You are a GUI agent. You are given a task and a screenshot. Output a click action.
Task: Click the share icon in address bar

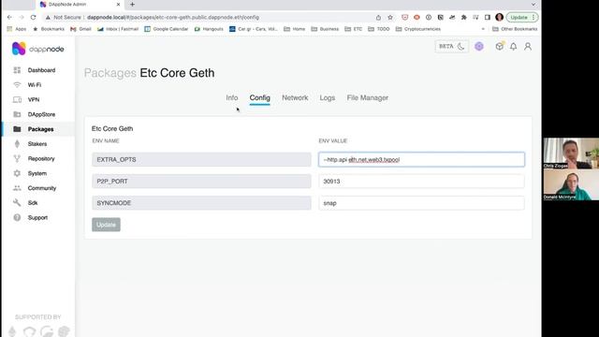click(x=378, y=18)
